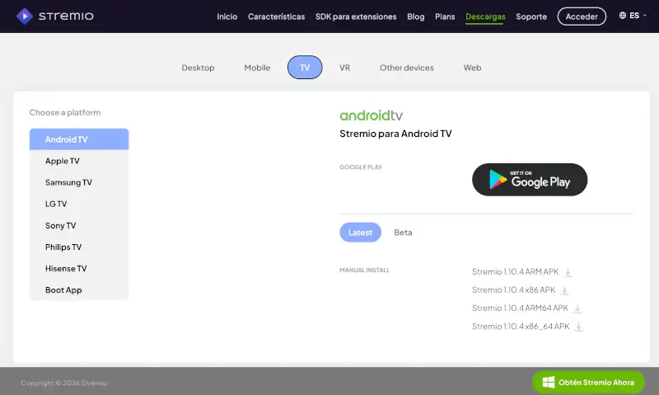Click the Choose a platform label
Image resolution: width=659 pixels, height=395 pixels.
coord(65,112)
